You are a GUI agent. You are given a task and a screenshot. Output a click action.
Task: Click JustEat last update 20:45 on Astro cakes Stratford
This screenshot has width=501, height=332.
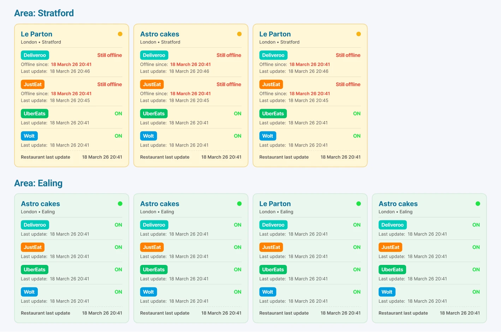pyautogui.click(x=189, y=101)
